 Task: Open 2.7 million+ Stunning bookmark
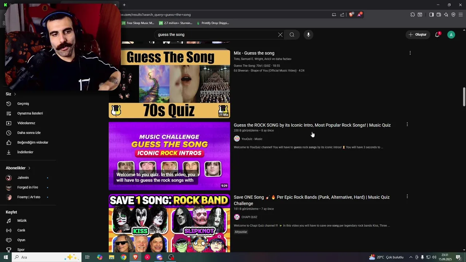coord(175,23)
